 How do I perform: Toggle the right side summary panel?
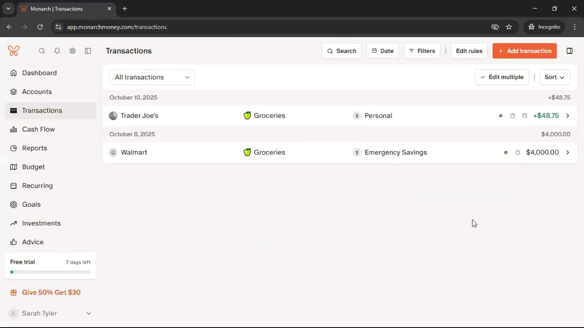point(569,51)
